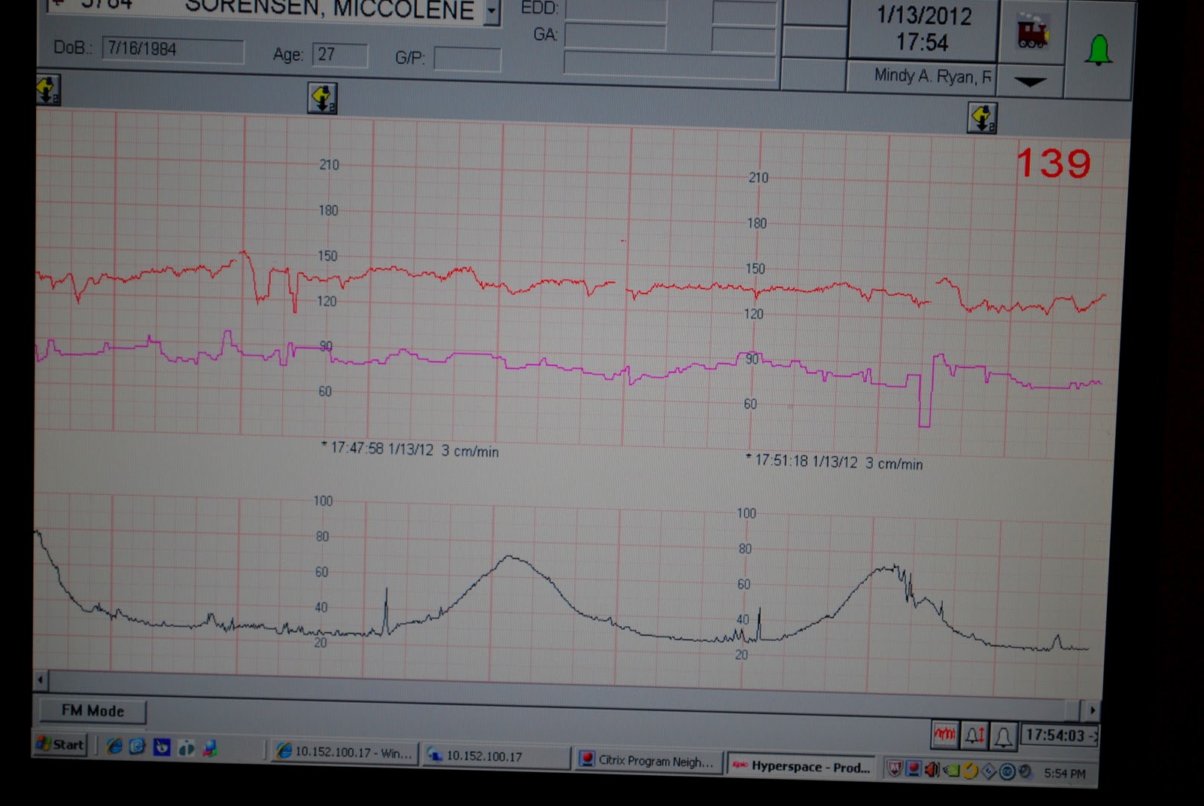
Task: Open the Windows Start menu
Action: pyautogui.click(x=60, y=744)
